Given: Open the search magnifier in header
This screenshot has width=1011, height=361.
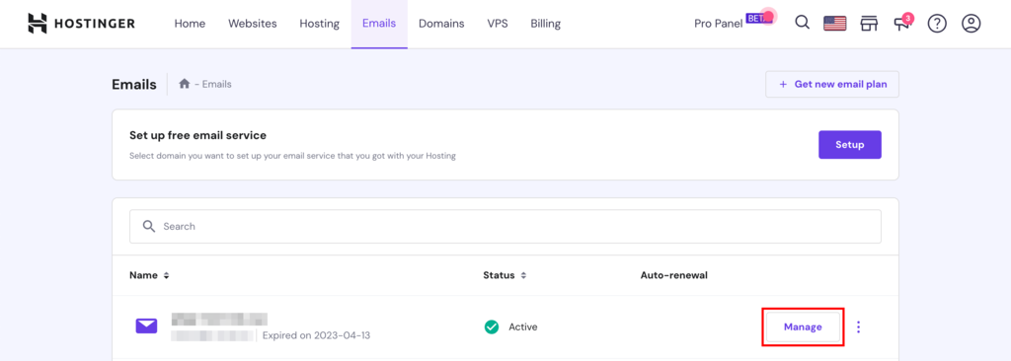Looking at the screenshot, I should coord(802,24).
